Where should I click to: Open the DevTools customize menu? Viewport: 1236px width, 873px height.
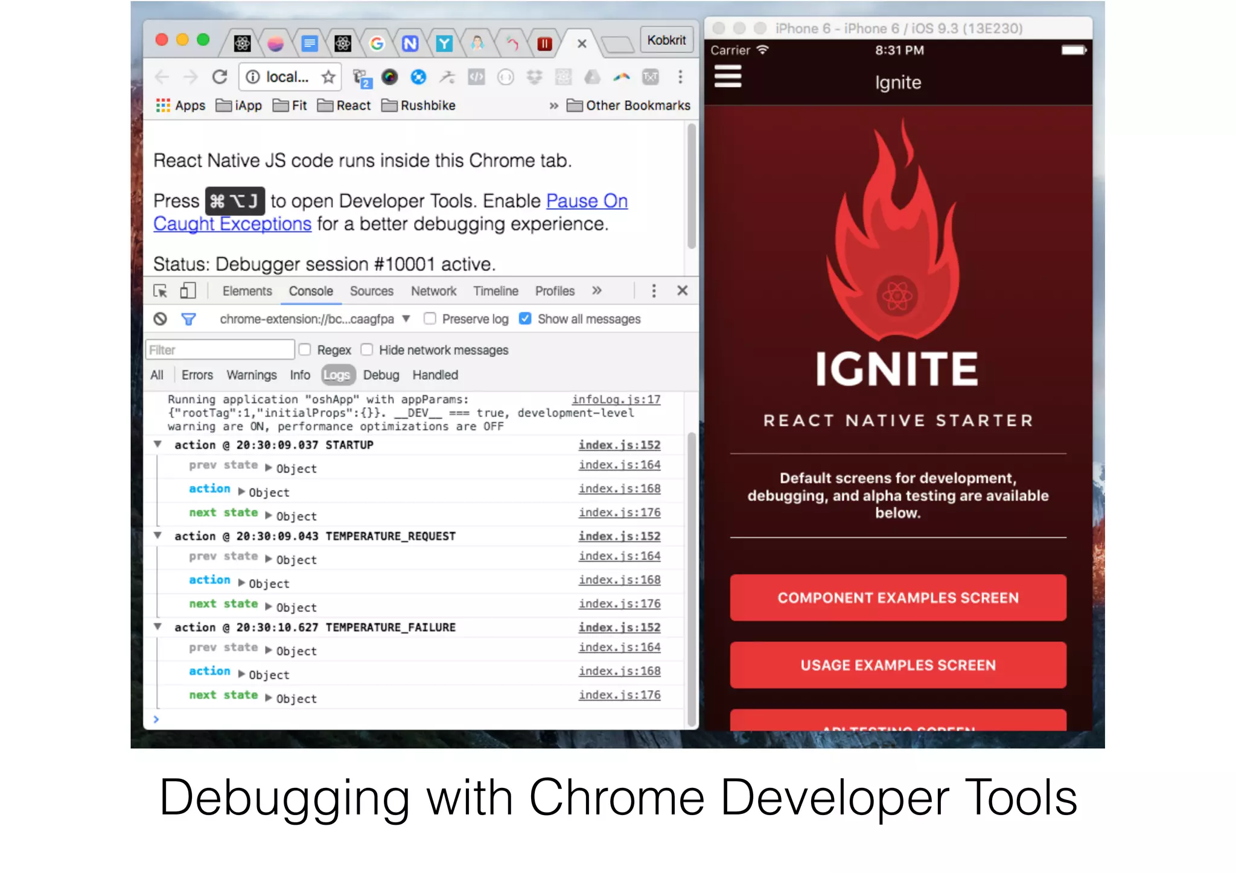[654, 291]
